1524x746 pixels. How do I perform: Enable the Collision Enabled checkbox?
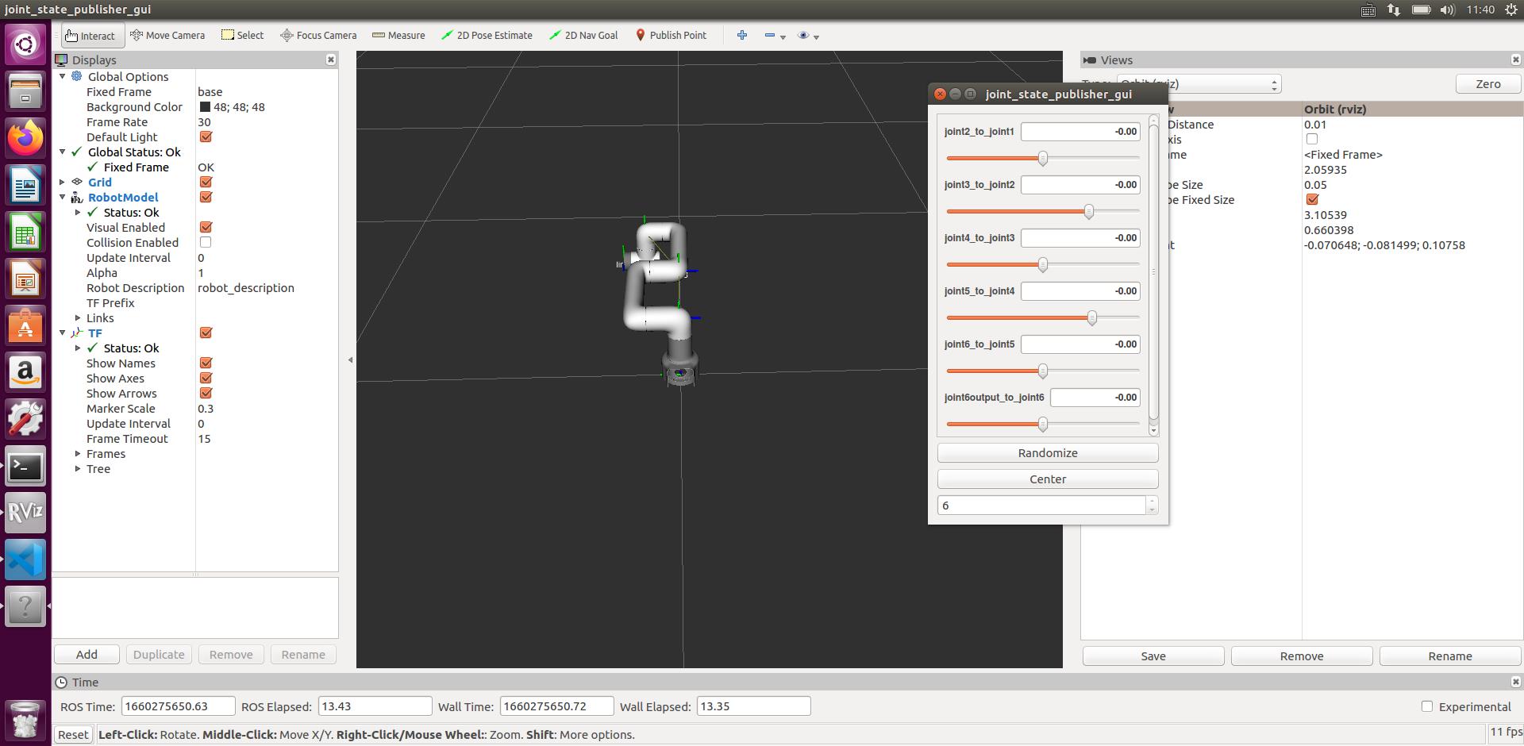point(206,242)
